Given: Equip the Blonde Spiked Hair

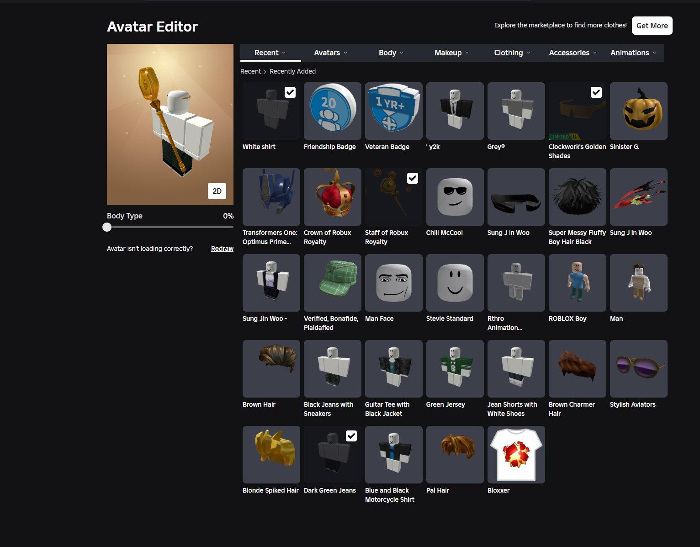Looking at the screenshot, I should (271, 455).
